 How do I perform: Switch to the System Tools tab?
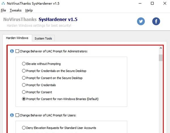[43, 39]
